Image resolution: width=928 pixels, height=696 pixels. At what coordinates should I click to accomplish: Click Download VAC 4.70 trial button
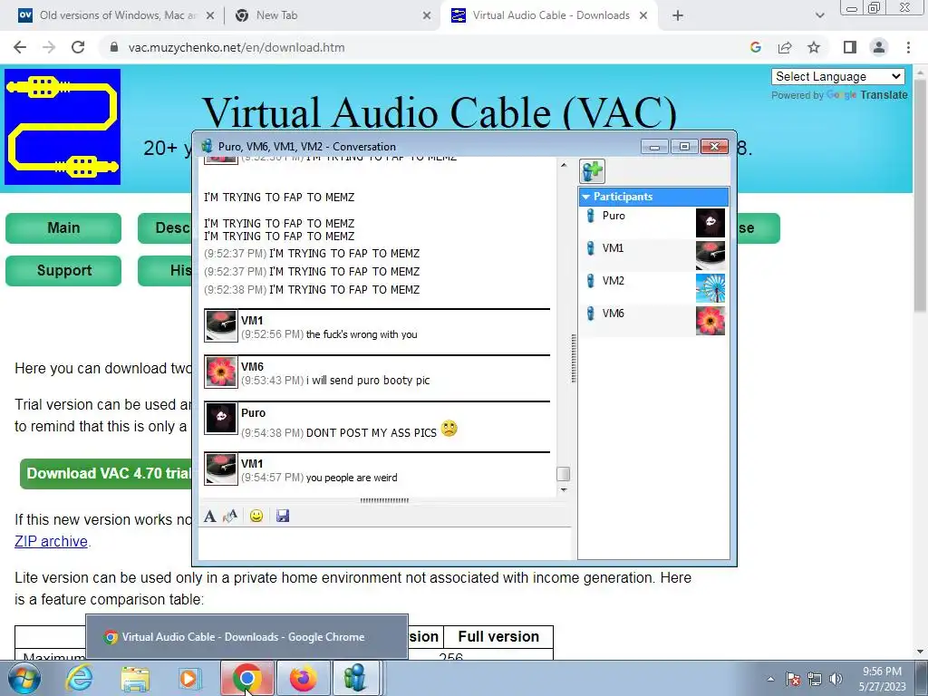(x=107, y=473)
